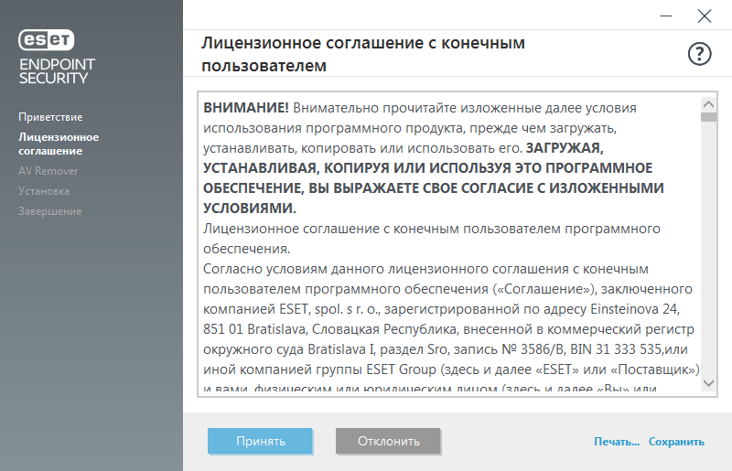The width and height of the screenshot is (732, 471).
Task: Accept the license with the Принять button
Action: click(x=261, y=441)
